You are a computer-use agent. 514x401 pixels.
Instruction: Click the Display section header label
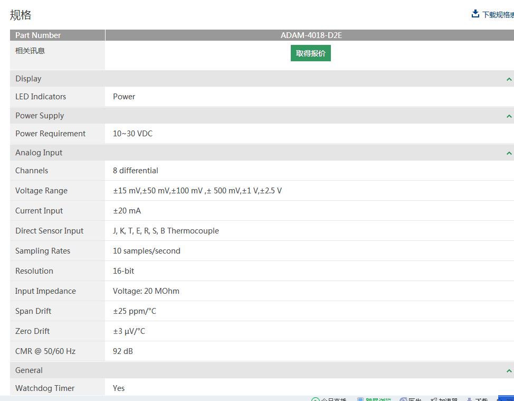(x=28, y=79)
